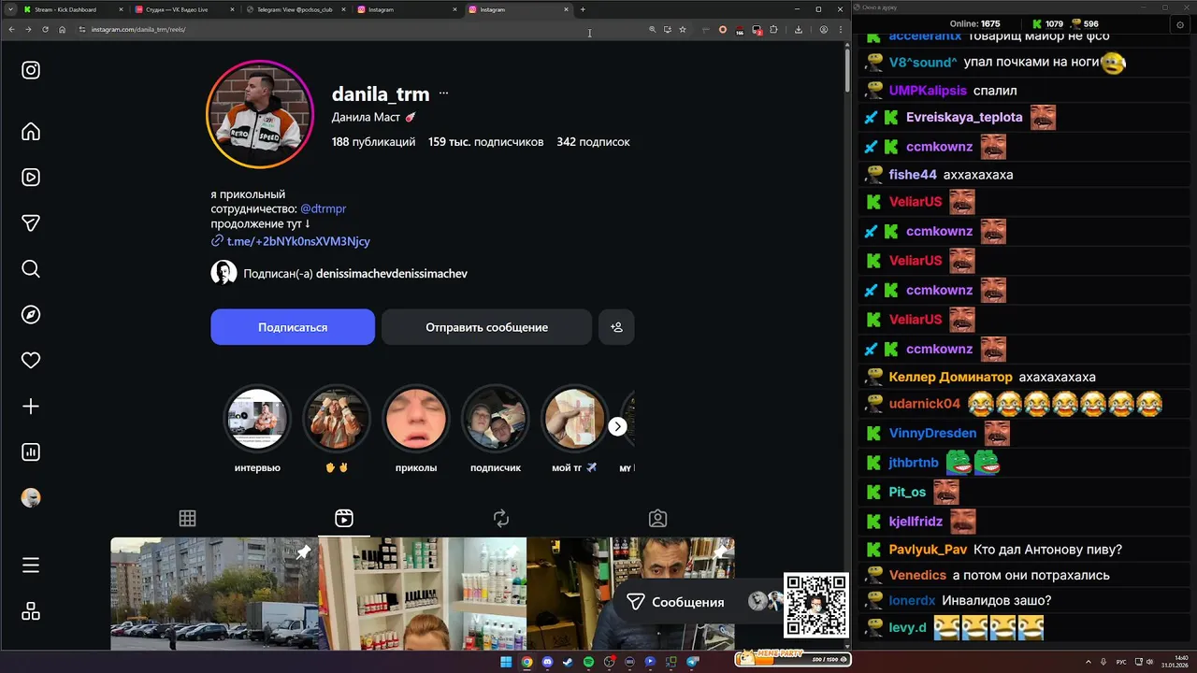1197x673 pixels.
Task: Open the hamburger More menu in sidebar
Action: click(x=31, y=566)
